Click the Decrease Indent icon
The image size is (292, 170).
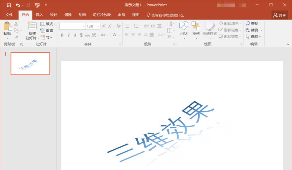point(146,26)
